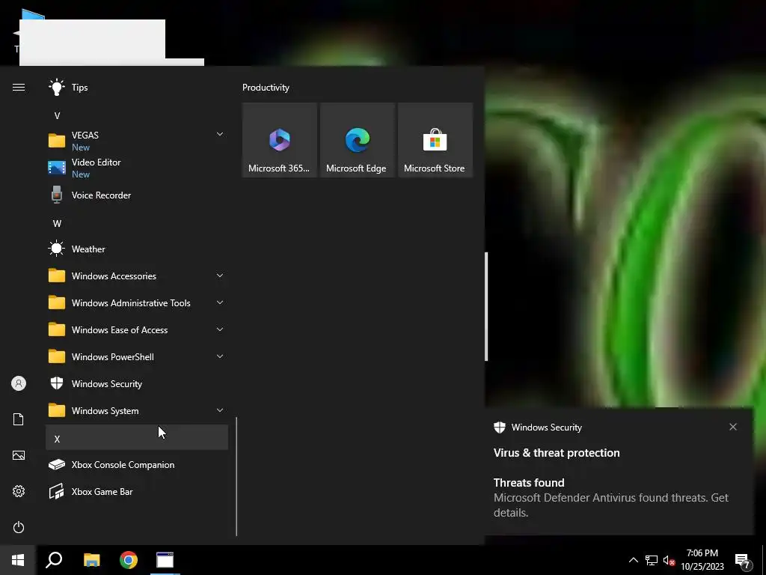
Task: Open the Microsoft 365 tile
Action: point(280,140)
